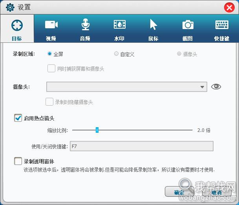Open the 目标 target tab
This screenshot has width=239, height=205.
pyautogui.click(x=17, y=29)
